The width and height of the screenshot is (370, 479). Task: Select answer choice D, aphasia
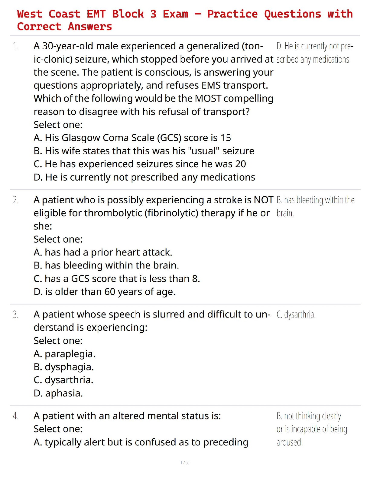click(x=58, y=393)
